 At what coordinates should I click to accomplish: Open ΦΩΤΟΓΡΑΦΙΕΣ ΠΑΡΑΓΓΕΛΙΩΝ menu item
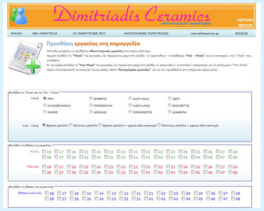(x=146, y=33)
